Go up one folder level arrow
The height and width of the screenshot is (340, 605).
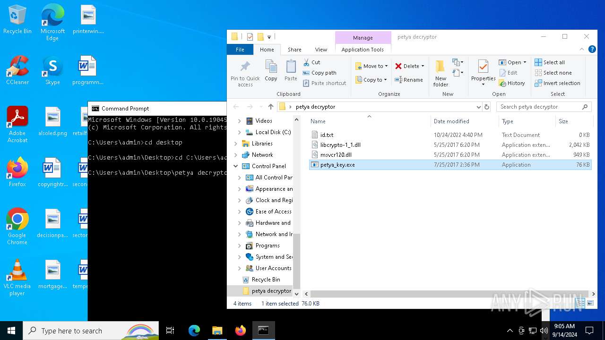click(x=271, y=107)
